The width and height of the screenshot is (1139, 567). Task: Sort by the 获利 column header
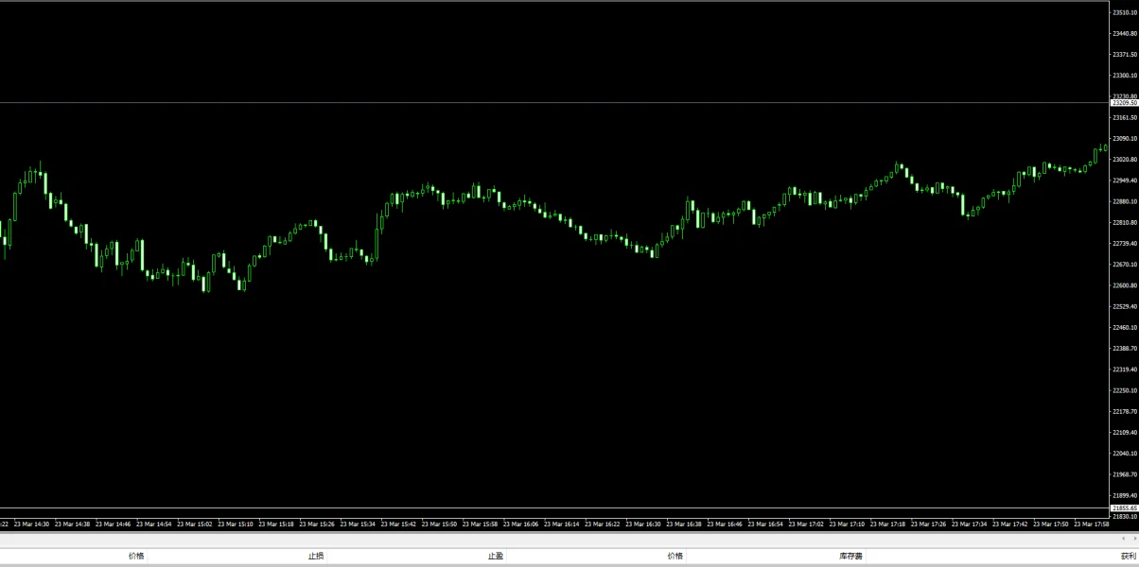[x=1129, y=556]
